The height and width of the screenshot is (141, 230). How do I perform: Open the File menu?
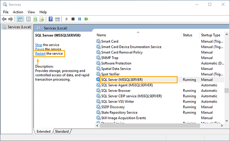[6, 12]
